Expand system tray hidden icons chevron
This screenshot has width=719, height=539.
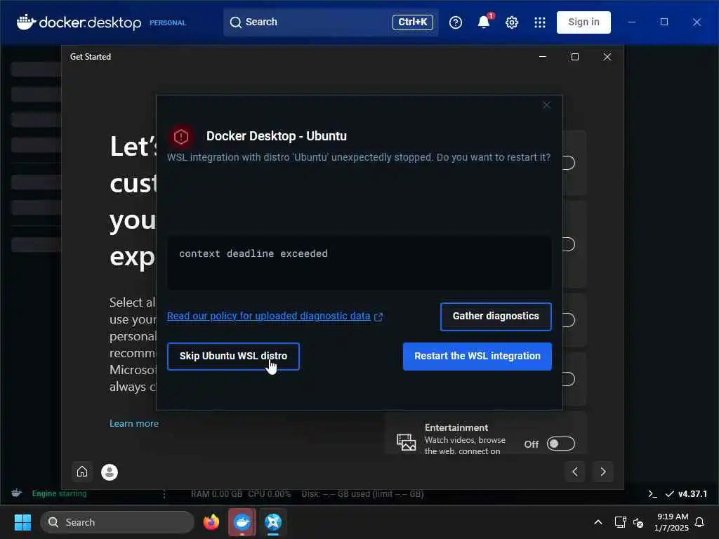click(x=598, y=522)
